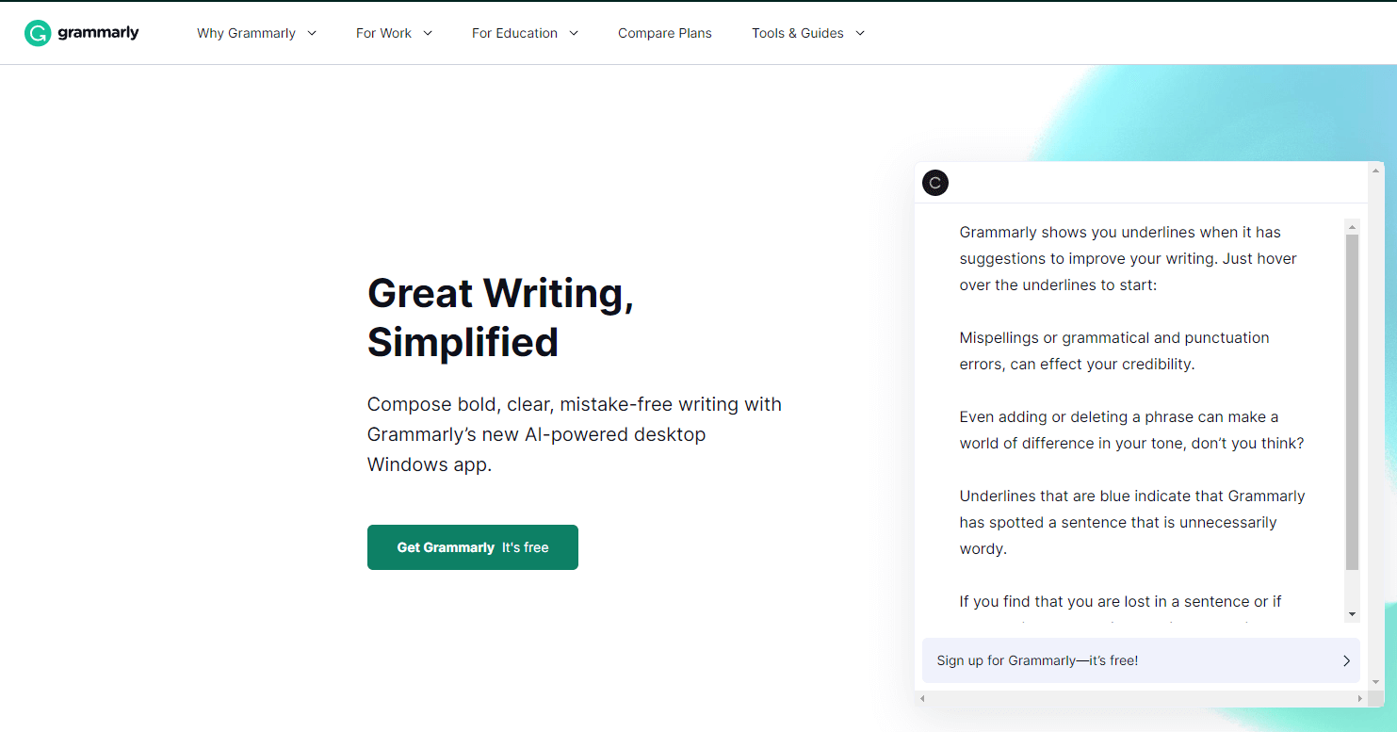Click outer panel scroll up arrow
The image size is (1397, 732).
coord(1377,169)
